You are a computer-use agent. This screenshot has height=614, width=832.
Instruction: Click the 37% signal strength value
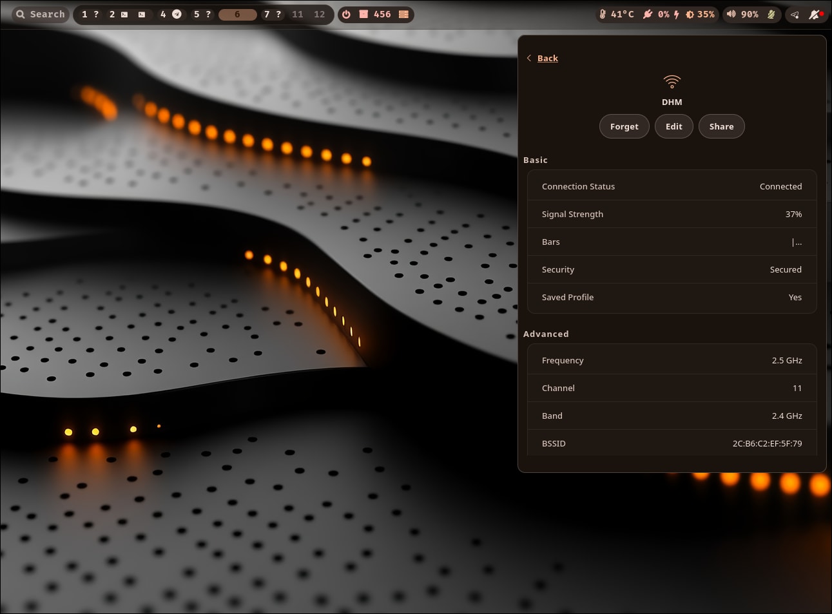(793, 214)
